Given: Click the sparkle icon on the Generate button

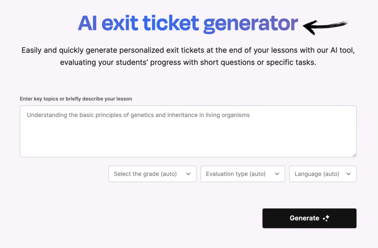Looking at the screenshot, I should [326, 218].
